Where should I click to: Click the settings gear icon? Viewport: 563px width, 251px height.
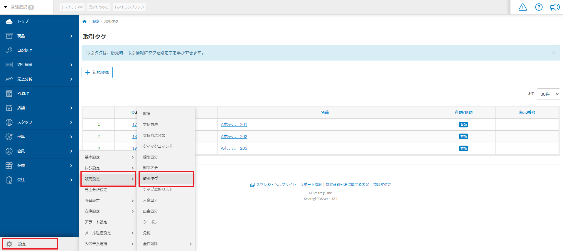tap(9, 244)
